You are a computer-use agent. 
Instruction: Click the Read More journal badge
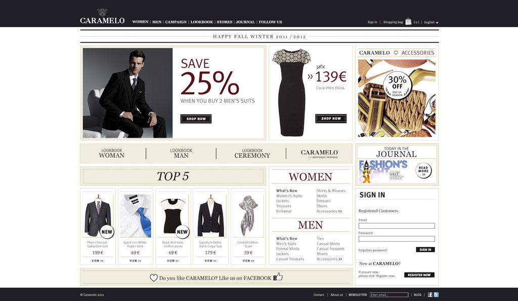pos(423,170)
